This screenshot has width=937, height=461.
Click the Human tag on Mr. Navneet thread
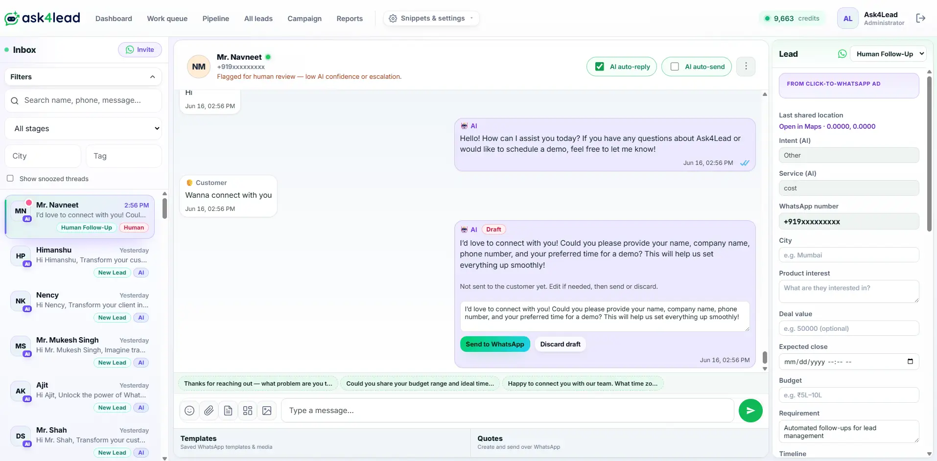pos(134,228)
